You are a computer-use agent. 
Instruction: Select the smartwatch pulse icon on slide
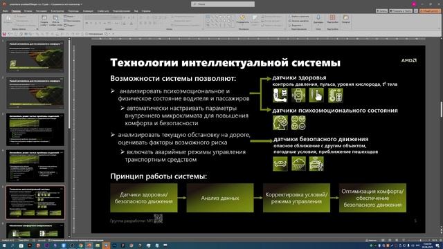click(298, 95)
